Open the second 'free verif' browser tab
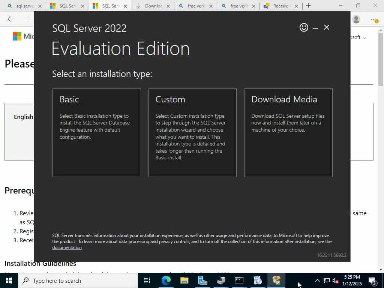The height and width of the screenshot is (288, 384). 238,6
